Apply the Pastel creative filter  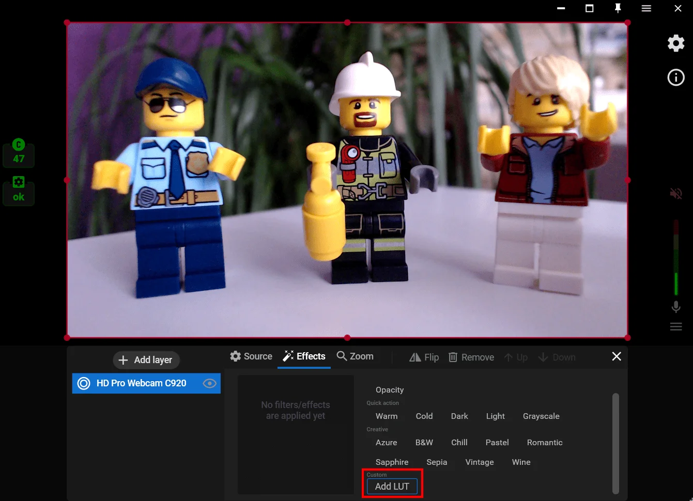pyautogui.click(x=497, y=443)
